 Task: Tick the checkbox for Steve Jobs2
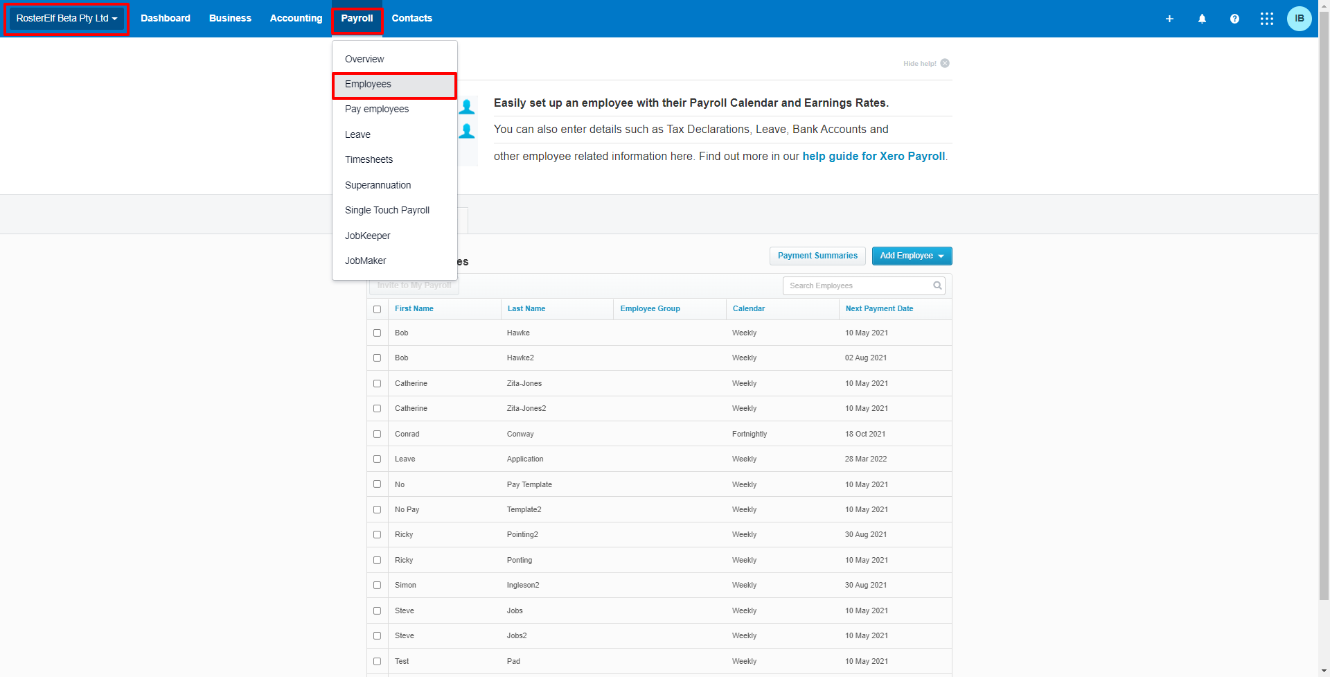[377, 636]
